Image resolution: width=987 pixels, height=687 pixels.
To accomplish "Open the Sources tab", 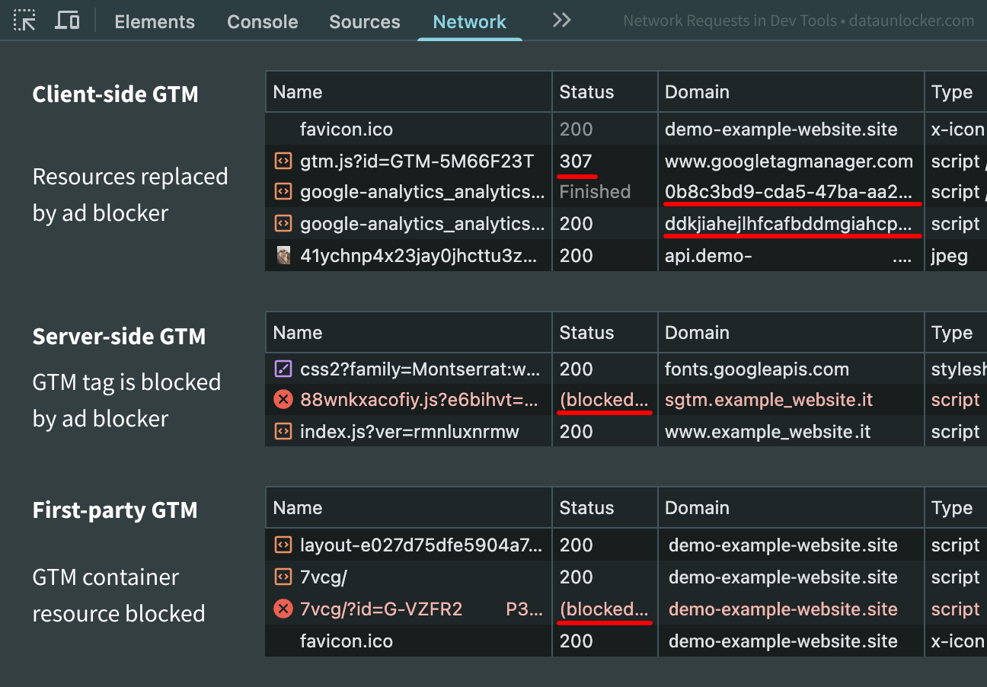I will pyautogui.click(x=364, y=22).
